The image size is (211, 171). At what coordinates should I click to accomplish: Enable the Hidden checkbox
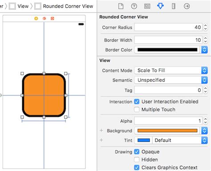coord(137,159)
